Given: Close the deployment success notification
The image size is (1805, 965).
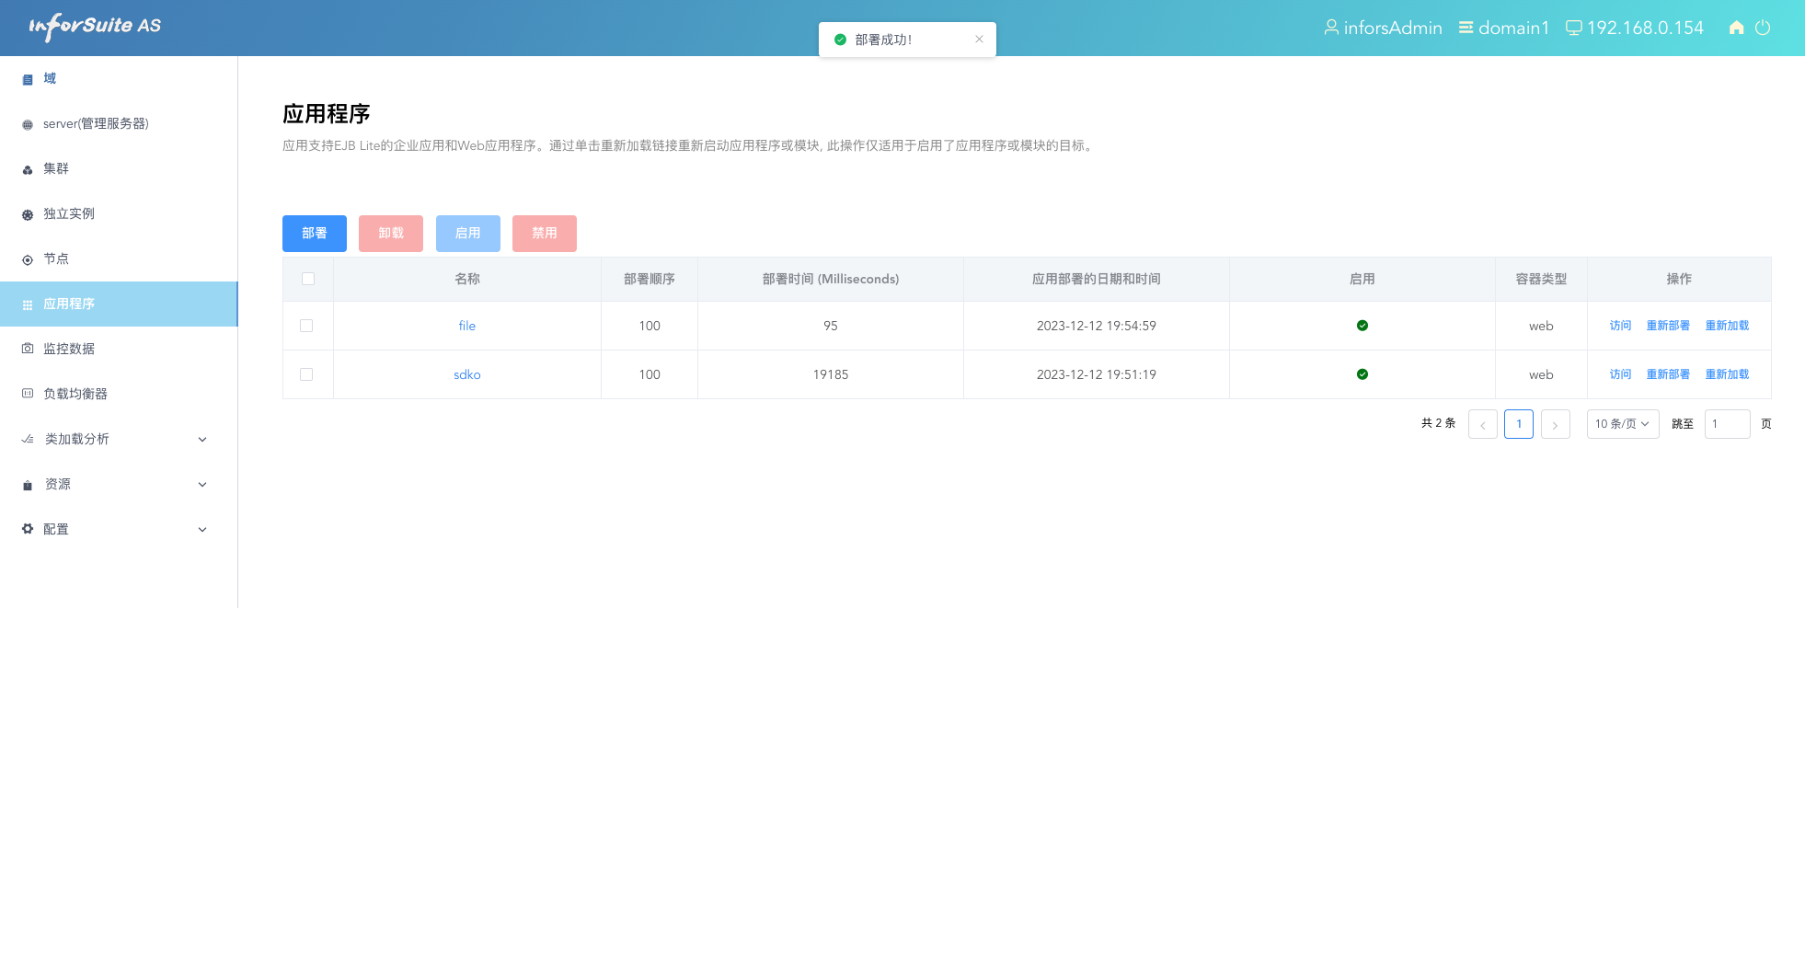Looking at the screenshot, I should [x=979, y=40].
